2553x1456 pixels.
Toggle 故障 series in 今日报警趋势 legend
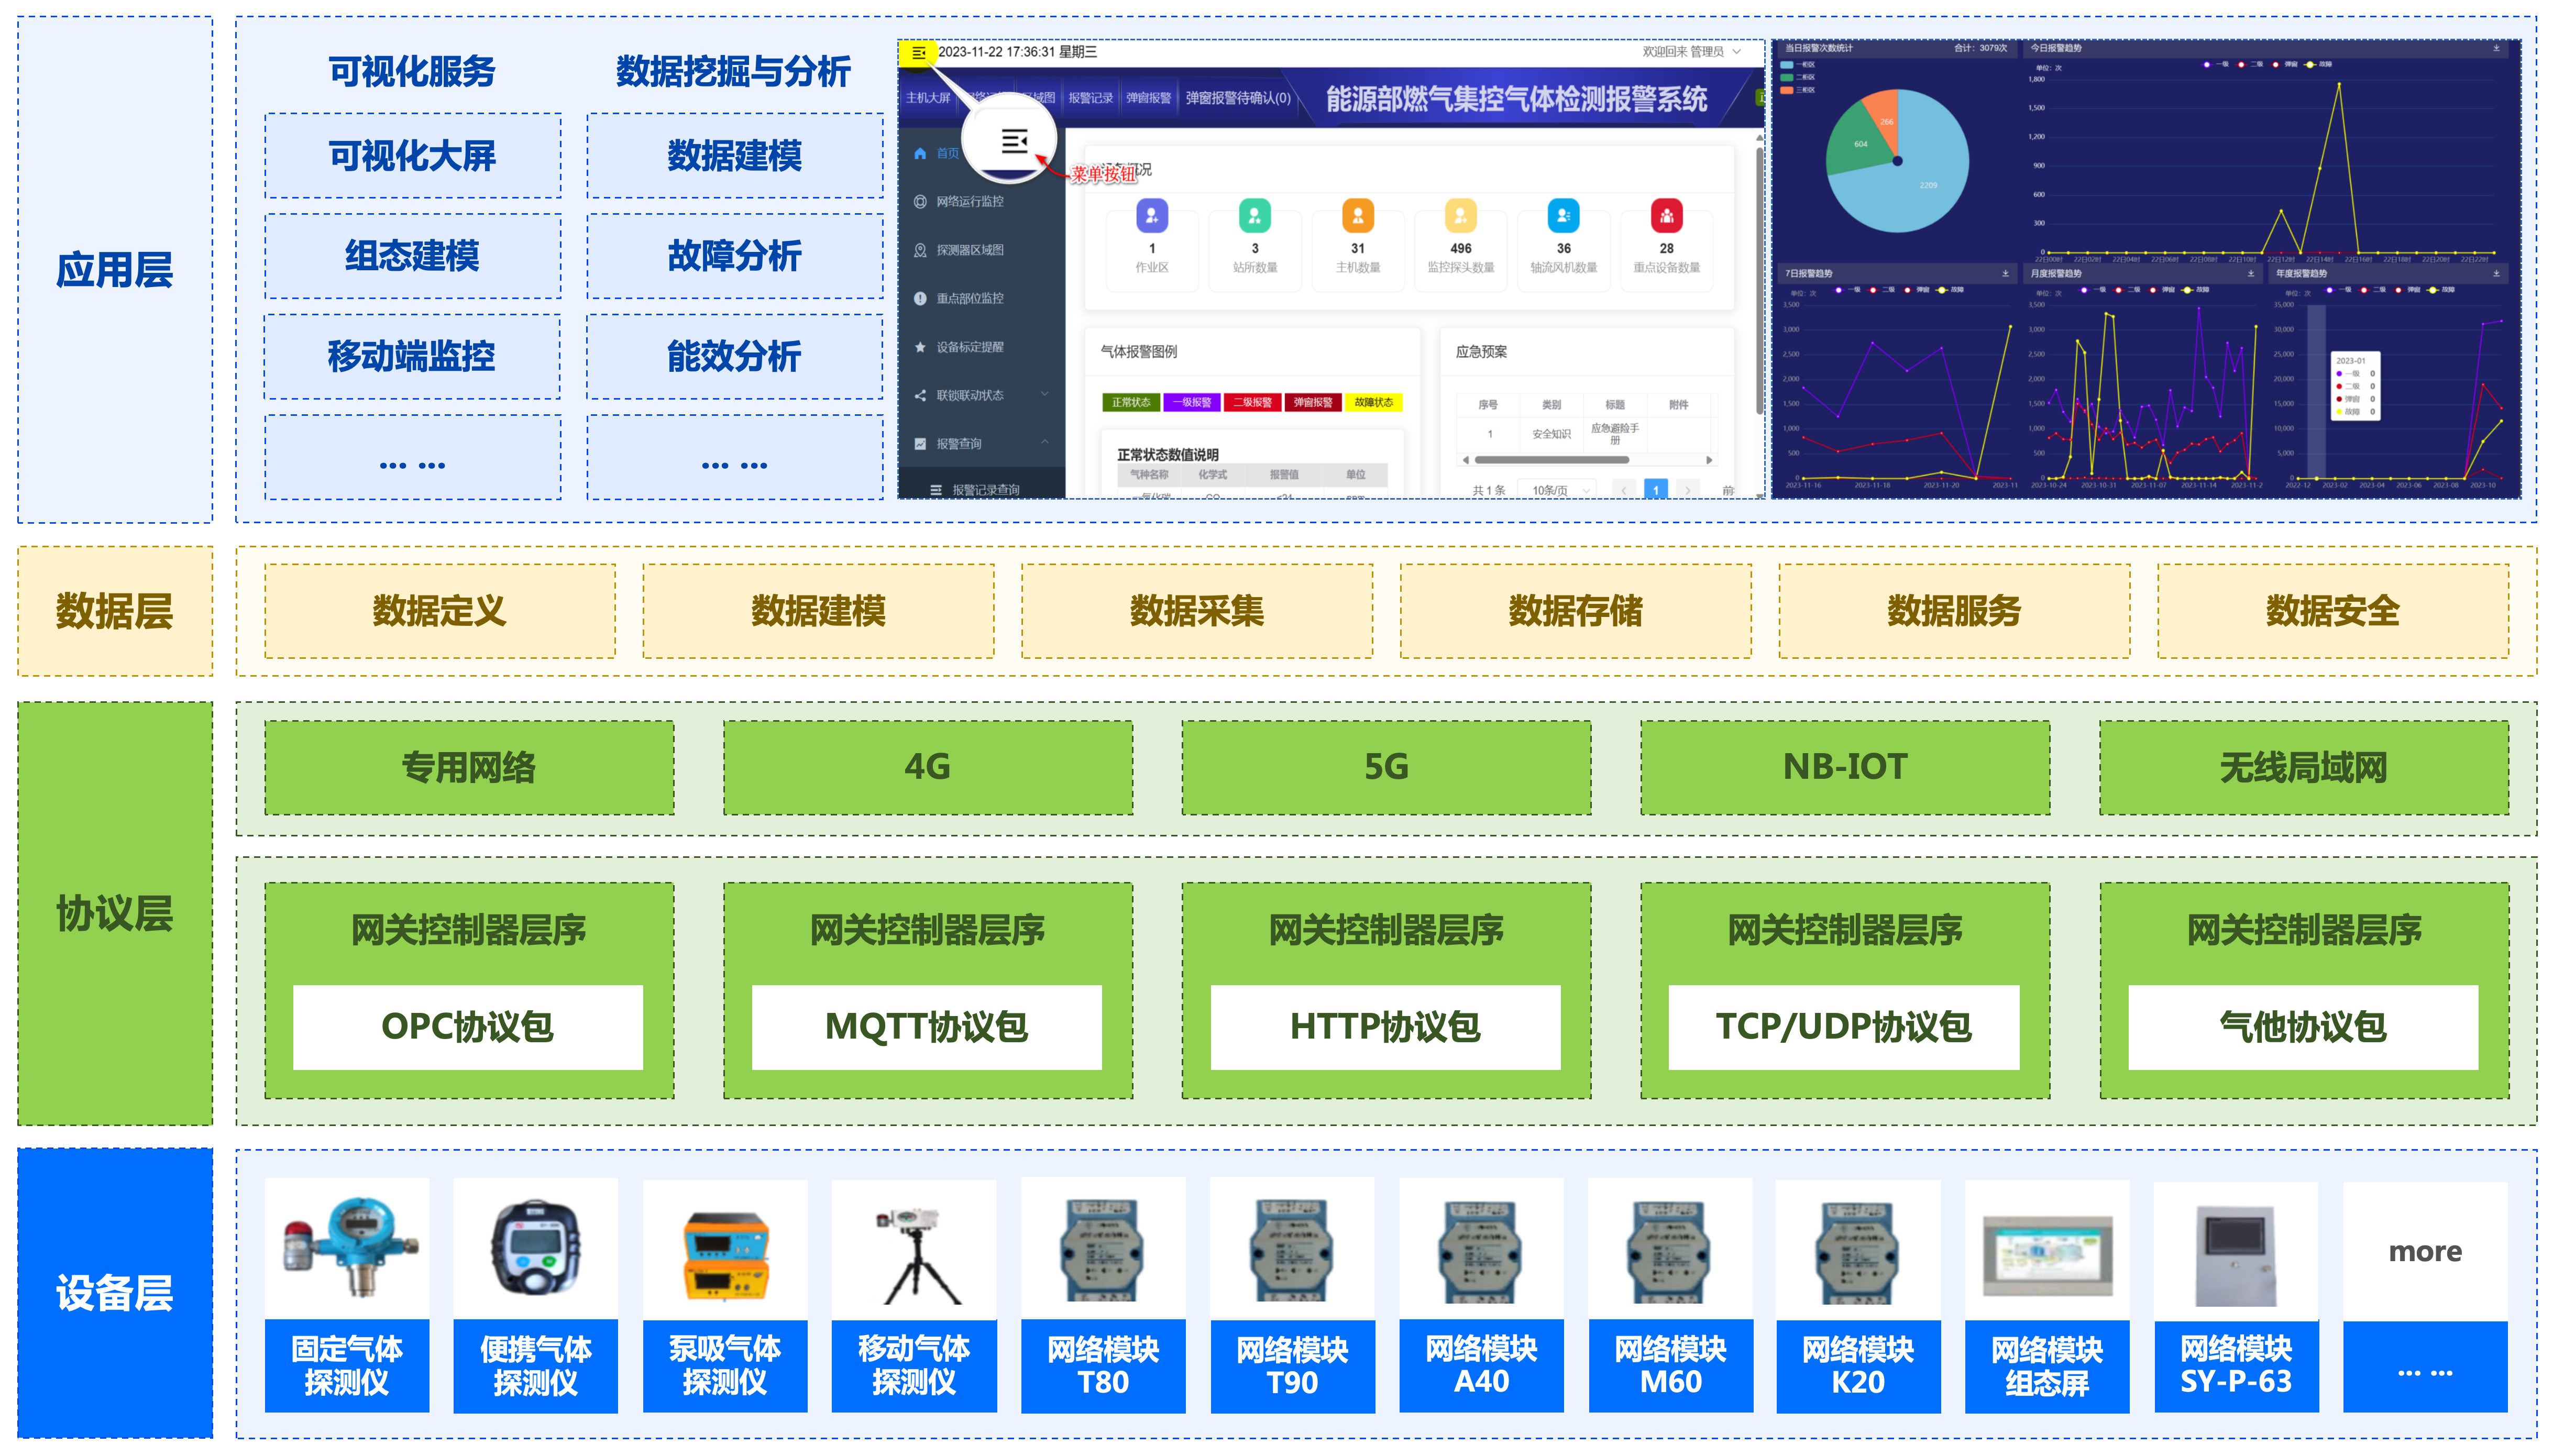click(2317, 64)
